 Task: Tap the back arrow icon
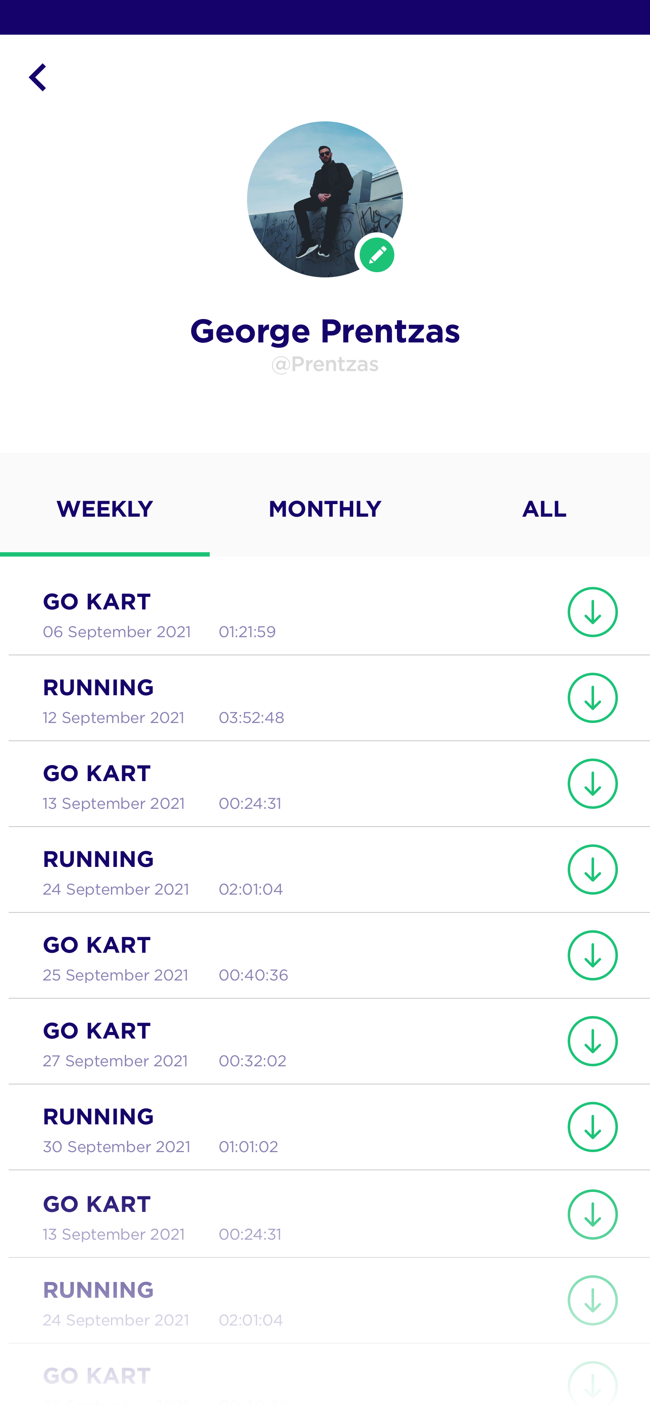(x=38, y=77)
